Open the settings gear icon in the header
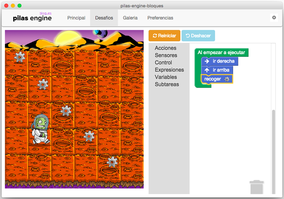Viewport: 284px width, 199px height. (x=274, y=18)
